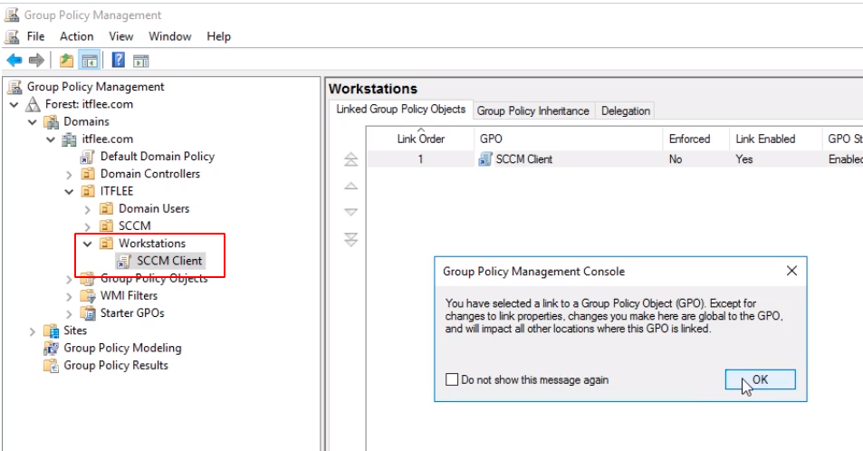Open the File menu

[x=36, y=36]
